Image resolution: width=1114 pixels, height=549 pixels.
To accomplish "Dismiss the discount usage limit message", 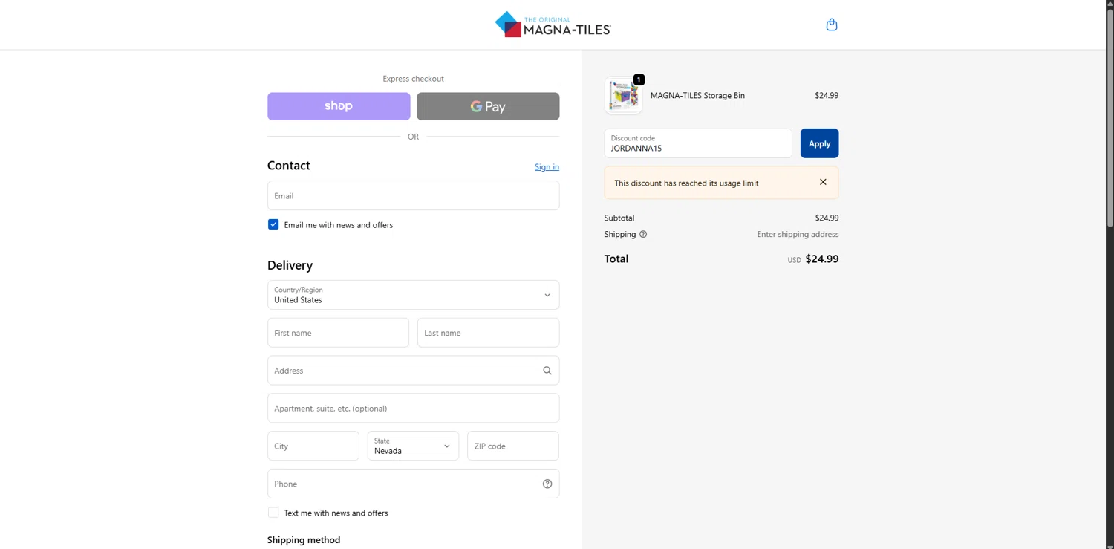I will 823,182.
